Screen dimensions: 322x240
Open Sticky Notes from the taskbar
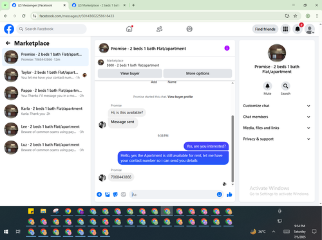[31, 211]
